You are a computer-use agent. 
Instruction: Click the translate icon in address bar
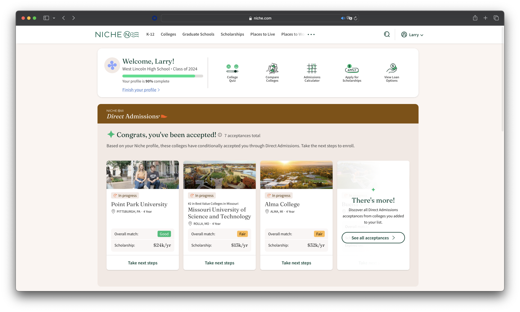click(x=349, y=18)
